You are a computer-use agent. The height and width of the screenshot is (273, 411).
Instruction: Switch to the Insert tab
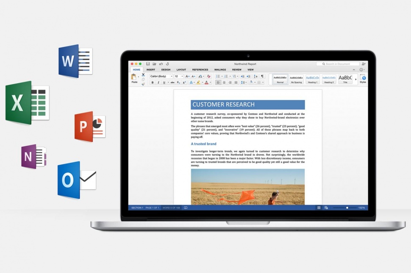151,70
